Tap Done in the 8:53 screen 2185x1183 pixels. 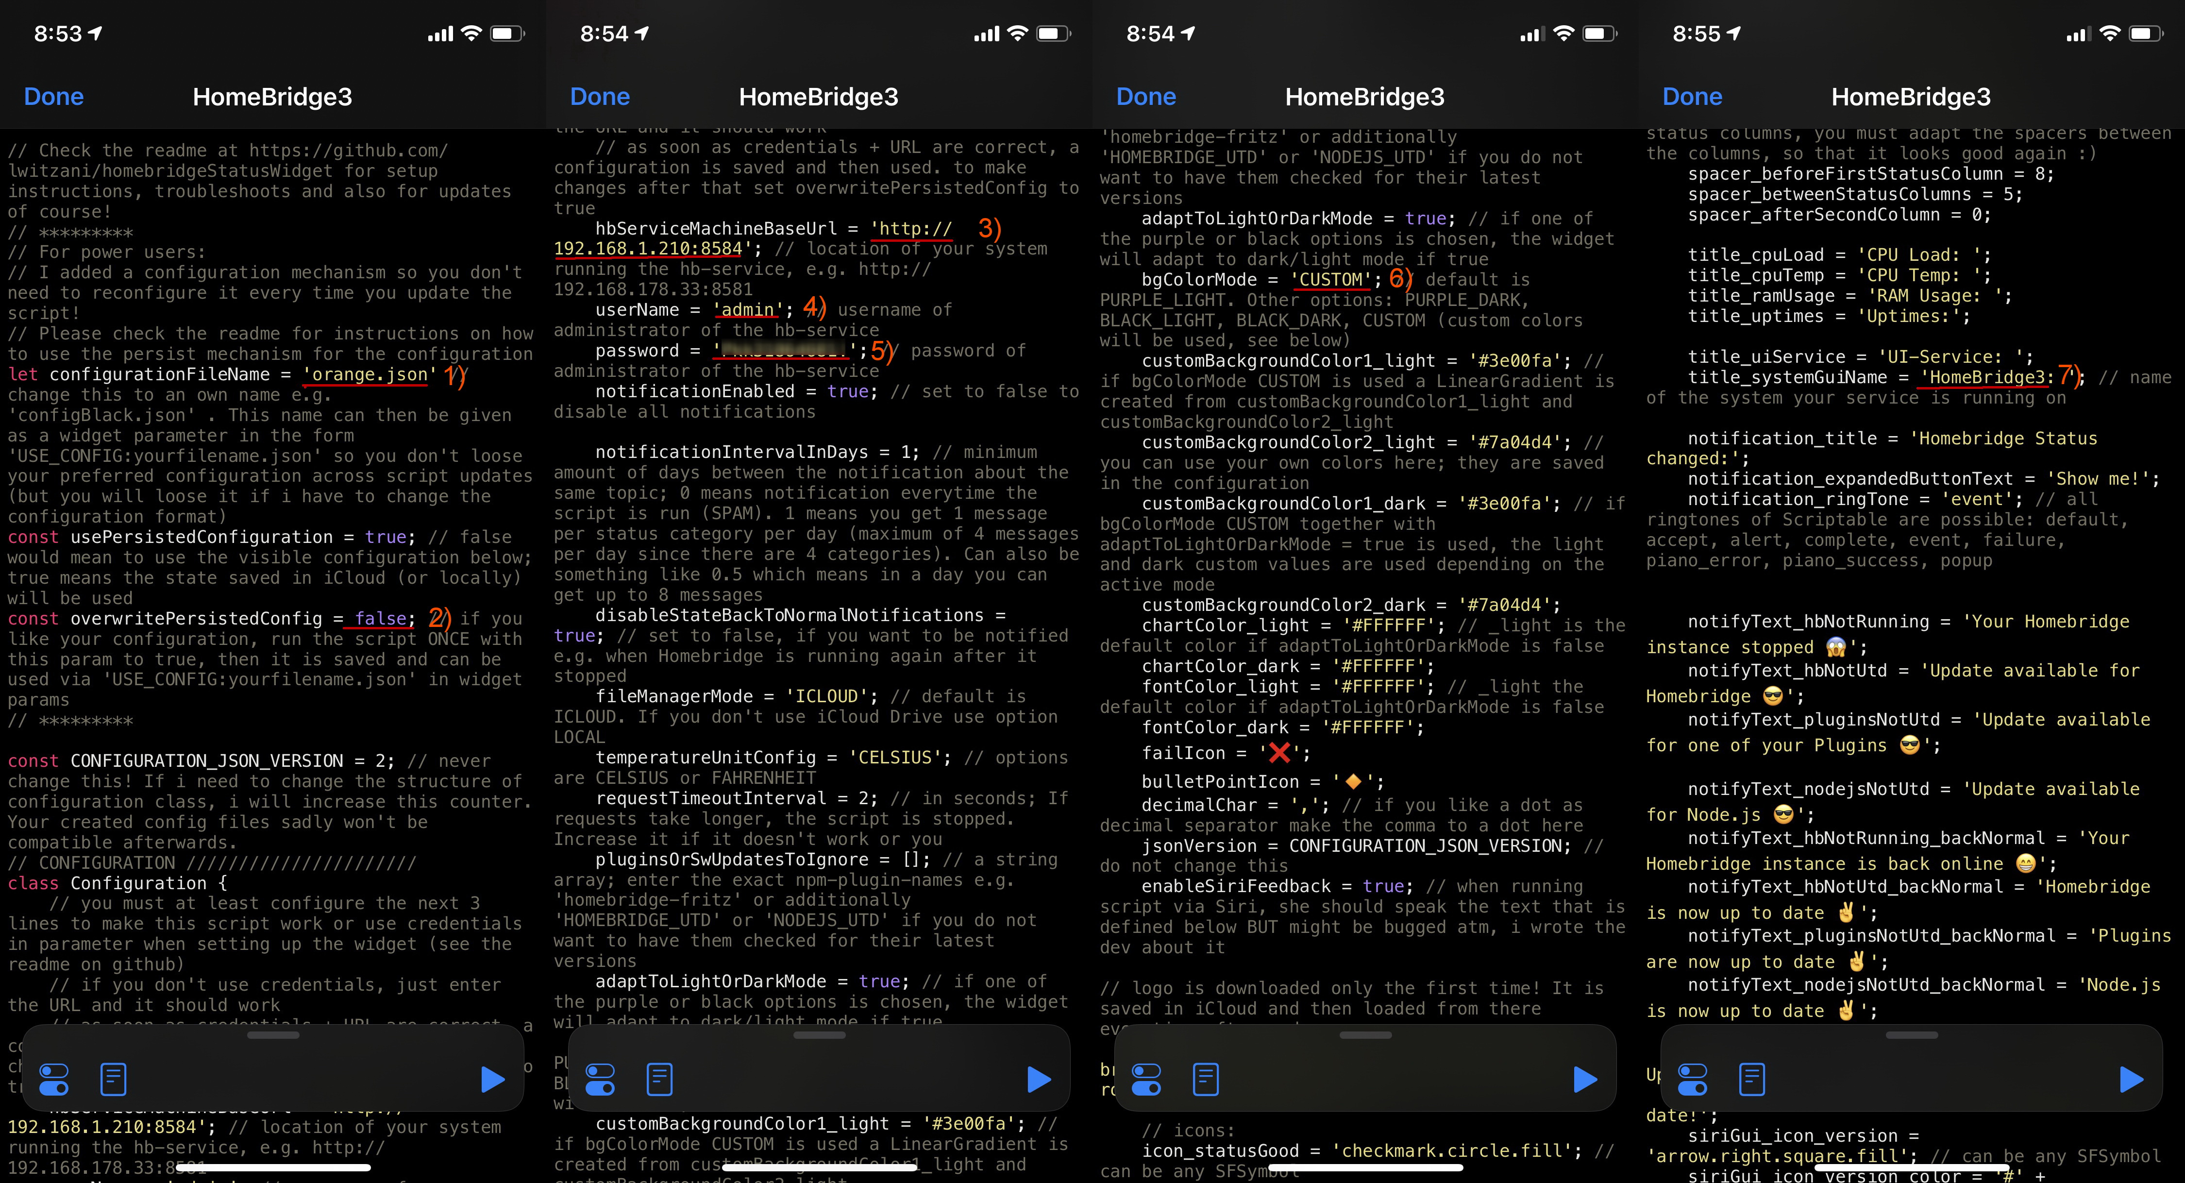54,97
